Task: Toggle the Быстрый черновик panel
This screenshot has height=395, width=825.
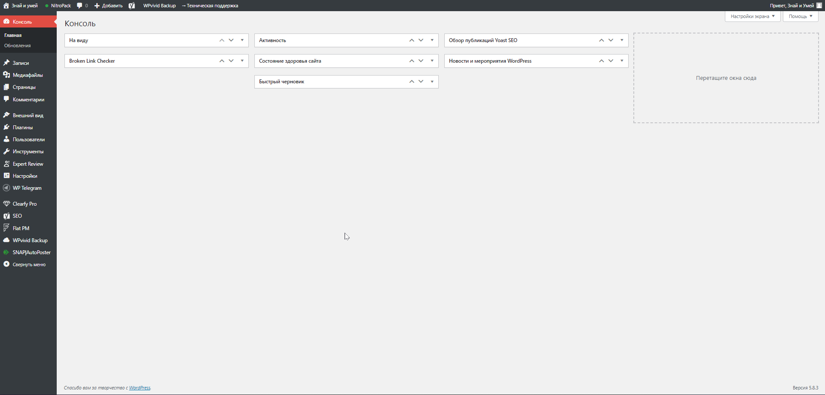Action: click(432, 82)
